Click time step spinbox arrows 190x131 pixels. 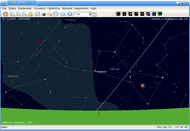pyautogui.click(x=90, y=14)
